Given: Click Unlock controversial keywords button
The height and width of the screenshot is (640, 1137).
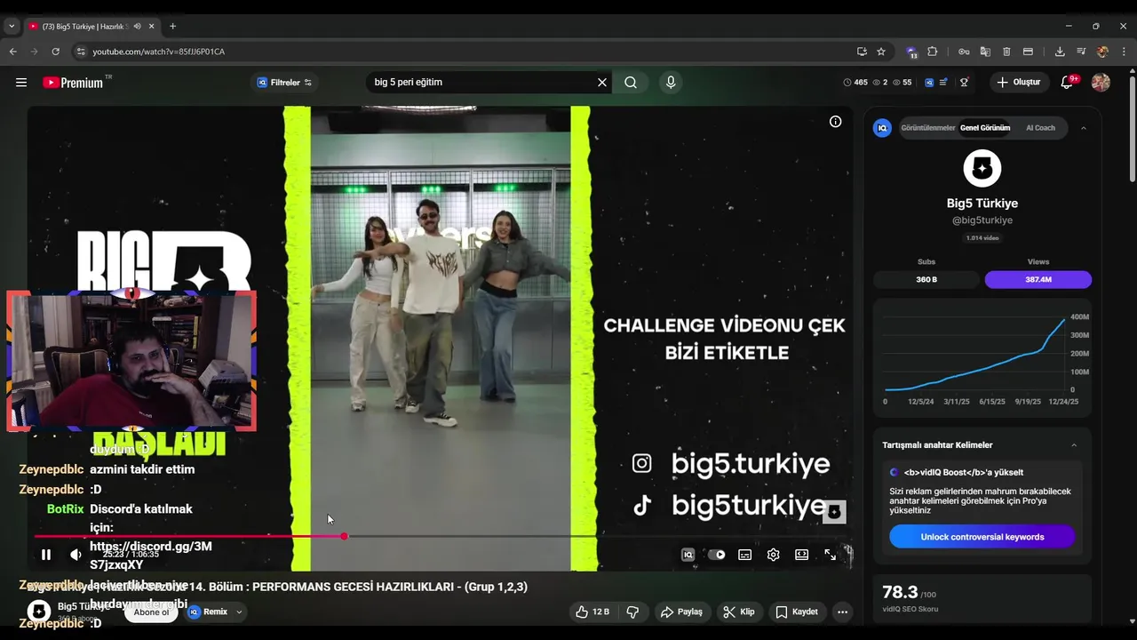Looking at the screenshot, I should click(x=982, y=537).
